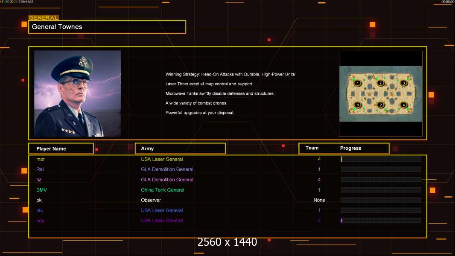
Task: Click start position 1 on the minimap
Action: tap(358, 83)
